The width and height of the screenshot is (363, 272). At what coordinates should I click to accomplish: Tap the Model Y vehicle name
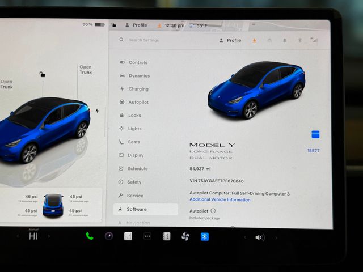tap(212, 145)
